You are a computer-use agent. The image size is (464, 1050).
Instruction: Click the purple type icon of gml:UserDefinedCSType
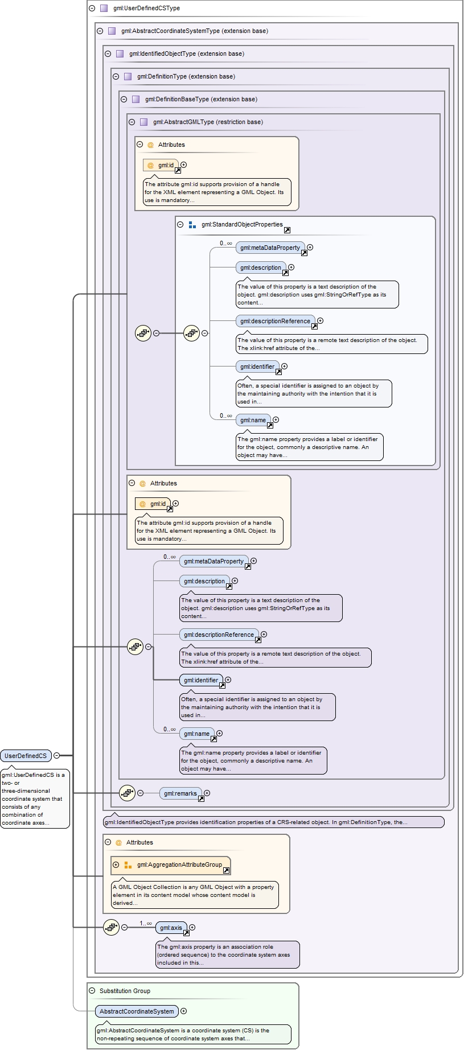coord(104,8)
